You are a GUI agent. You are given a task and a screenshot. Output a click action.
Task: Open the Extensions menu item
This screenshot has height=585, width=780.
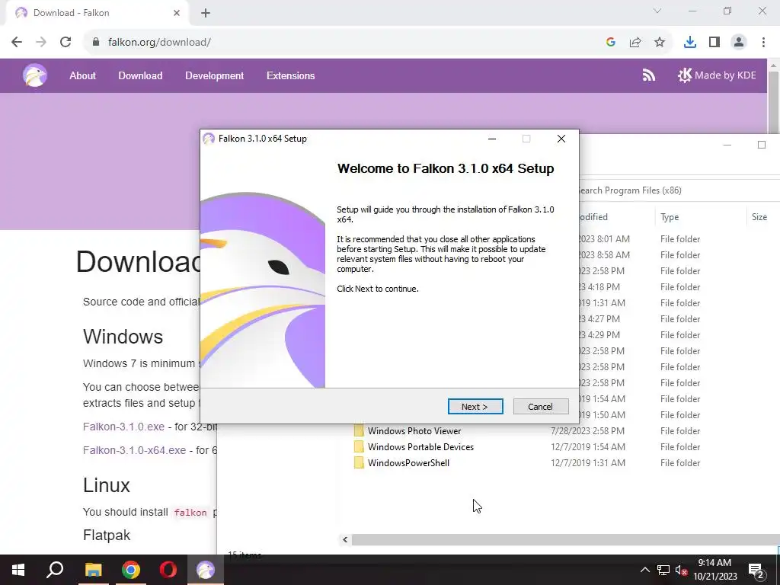point(290,75)
